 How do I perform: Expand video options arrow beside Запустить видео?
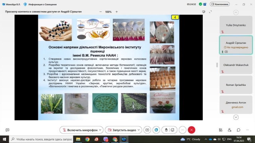pos(139,130)
